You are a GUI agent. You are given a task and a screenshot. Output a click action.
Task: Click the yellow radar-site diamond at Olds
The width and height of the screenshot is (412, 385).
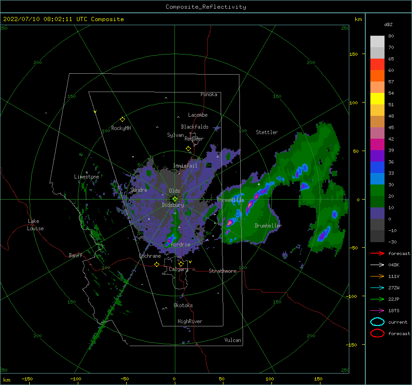[x=175, y=199]
